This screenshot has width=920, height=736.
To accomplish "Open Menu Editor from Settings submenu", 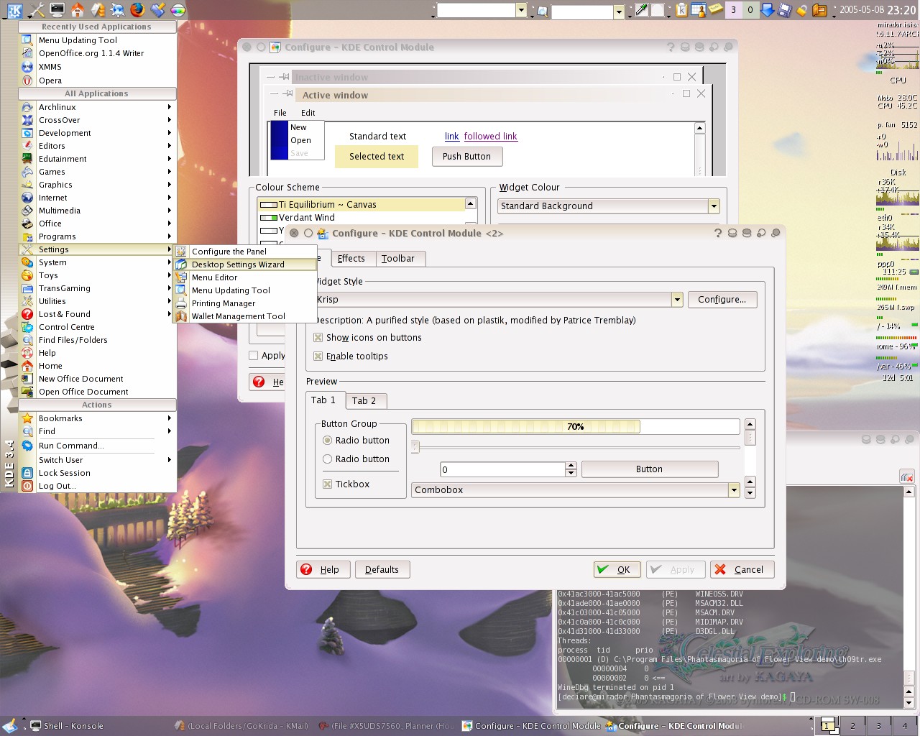I will click(245, 277).
